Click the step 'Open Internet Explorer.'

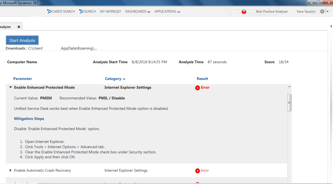click(45, 142)
